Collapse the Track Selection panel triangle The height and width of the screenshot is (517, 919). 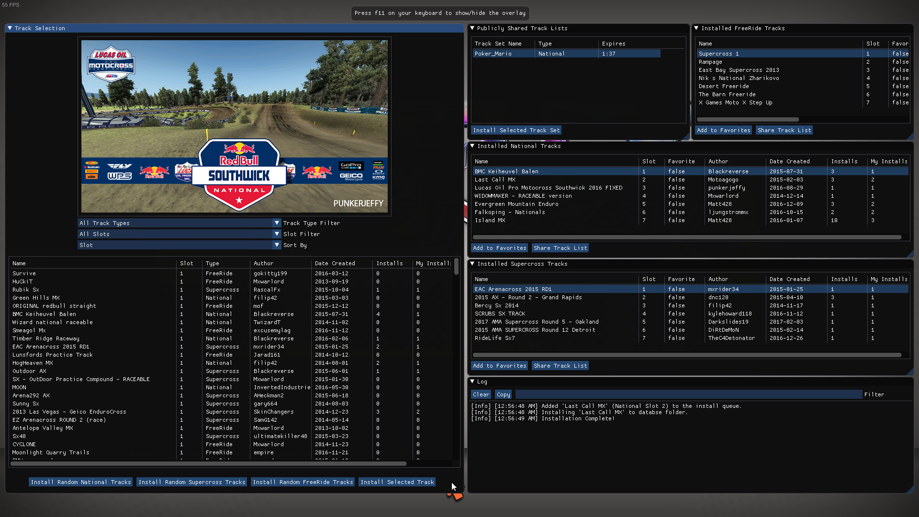9,28
